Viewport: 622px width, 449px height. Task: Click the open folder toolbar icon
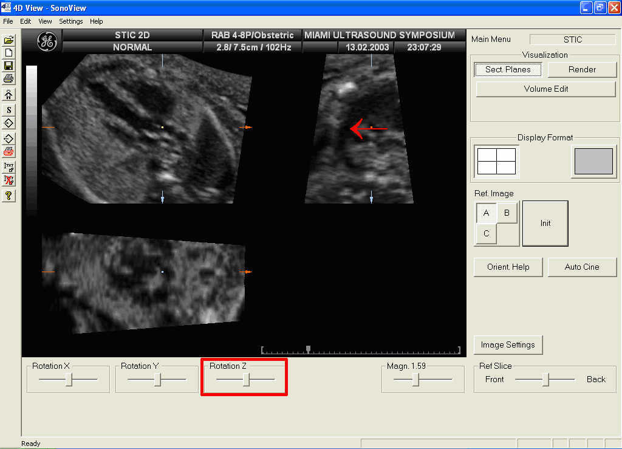click(9, 40)
